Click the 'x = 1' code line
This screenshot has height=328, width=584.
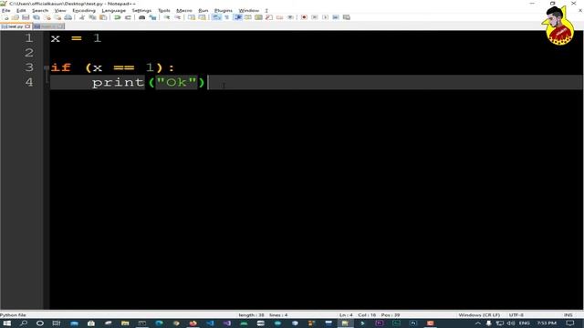coord(76,38)
